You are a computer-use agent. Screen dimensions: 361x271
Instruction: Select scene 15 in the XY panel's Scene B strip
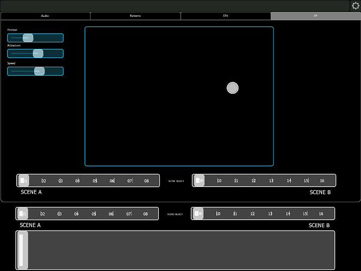click(306, 180)
